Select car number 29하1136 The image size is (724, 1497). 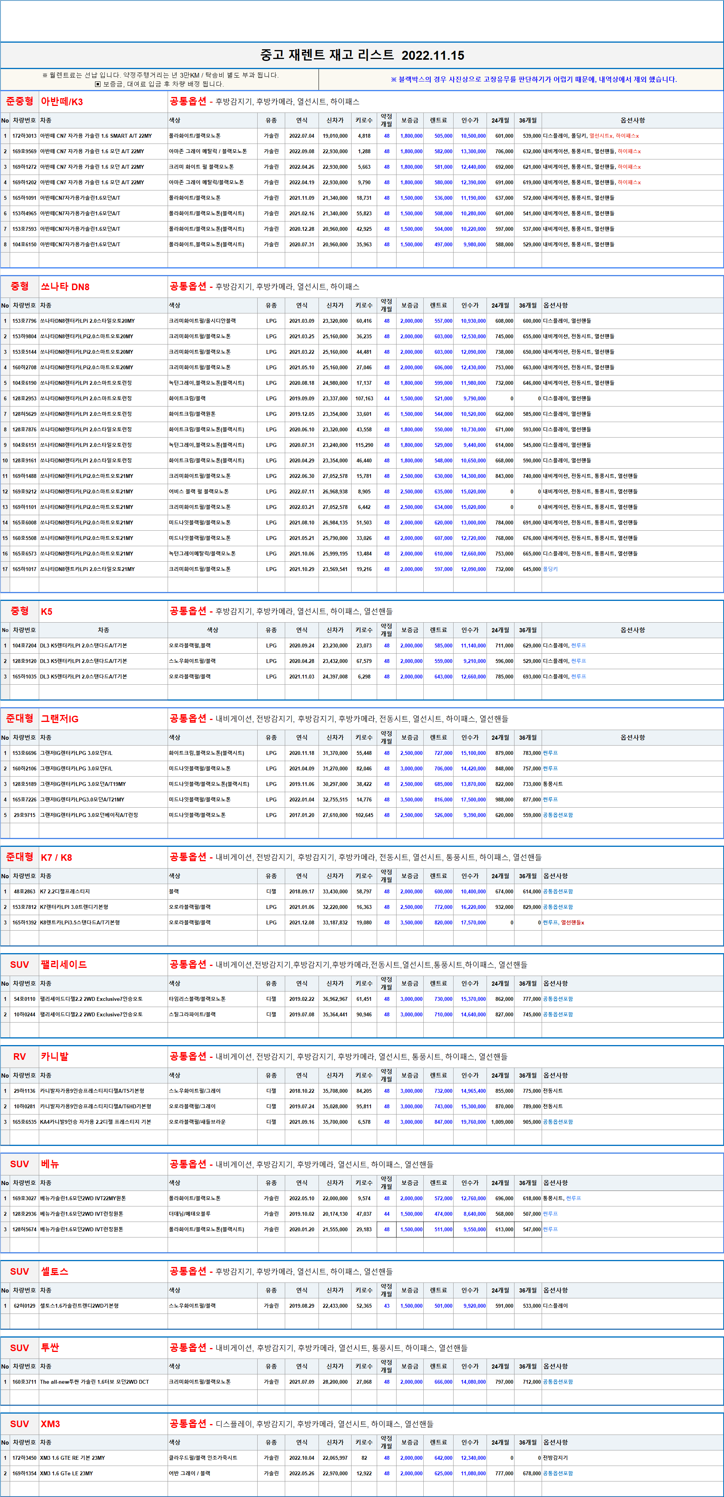[x=24, y=1091]
